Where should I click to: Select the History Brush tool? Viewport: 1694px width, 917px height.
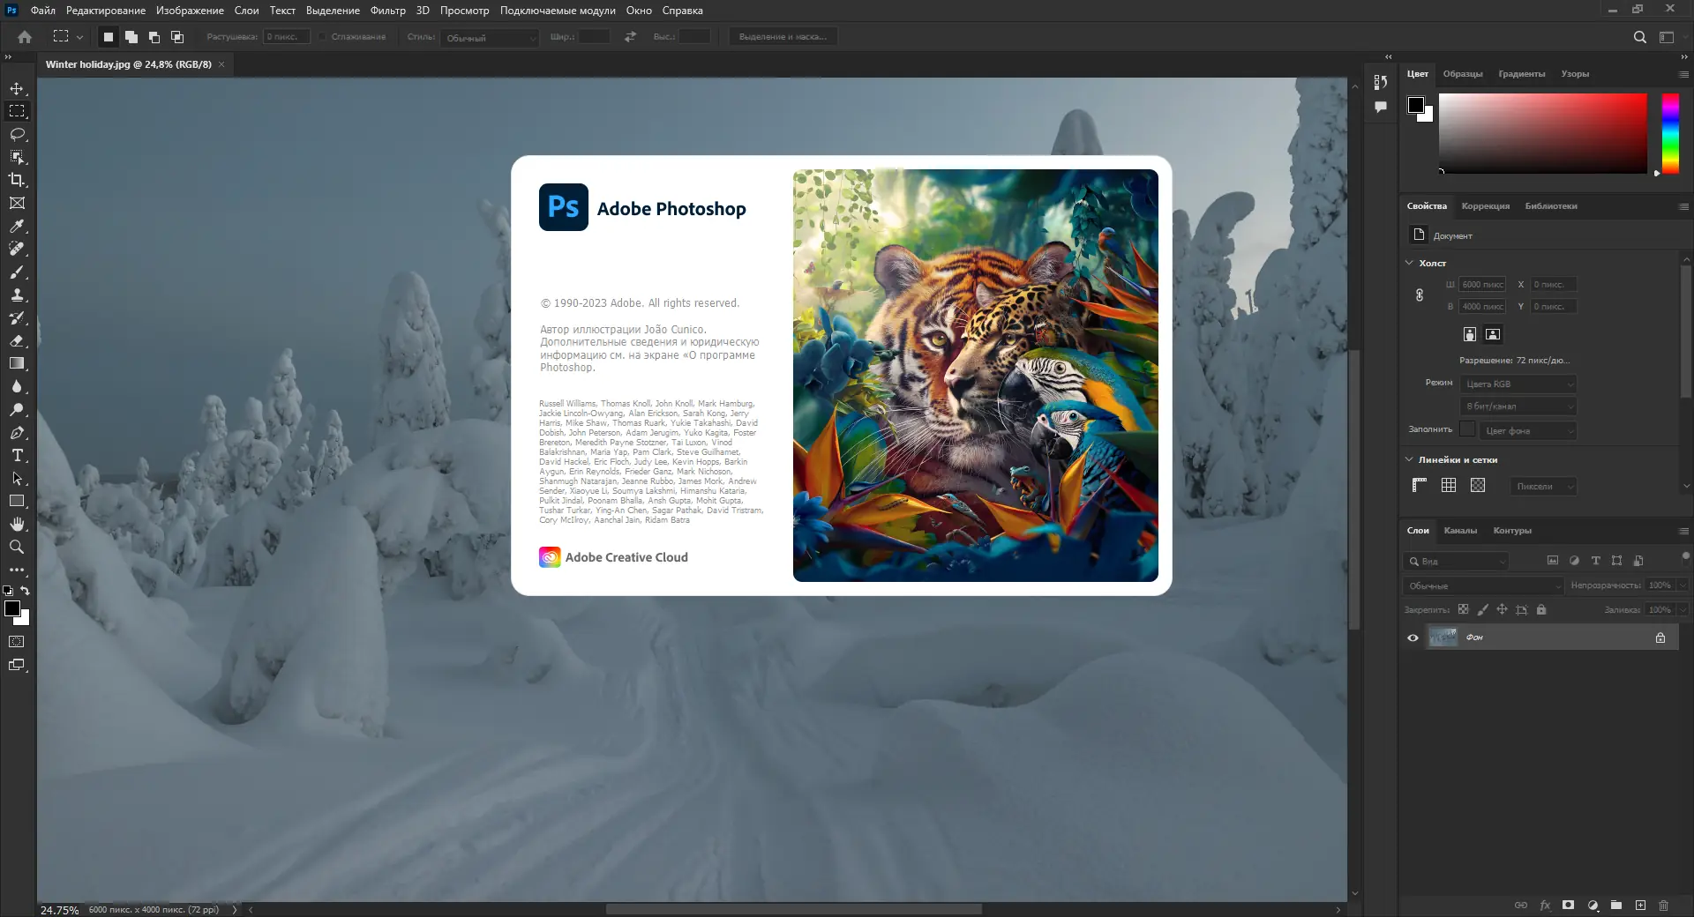(x=17, y=317)
